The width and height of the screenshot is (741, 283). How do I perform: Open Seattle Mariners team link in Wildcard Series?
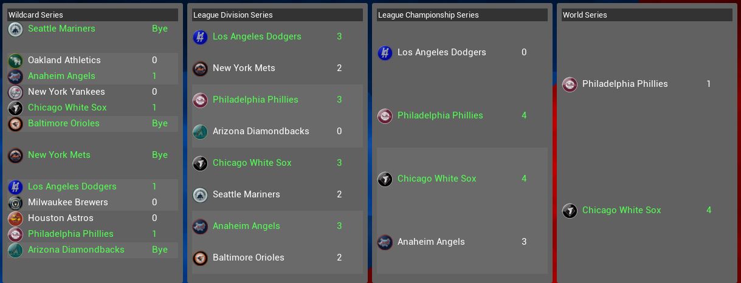(61, 29)
